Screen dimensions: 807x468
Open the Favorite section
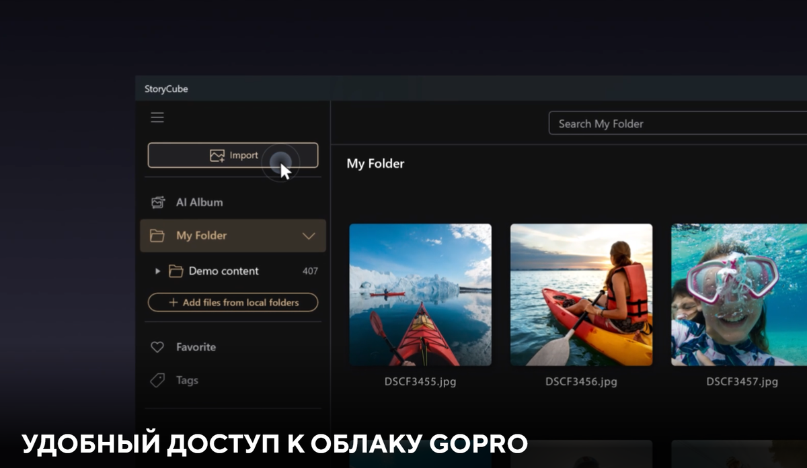(233, 347)
